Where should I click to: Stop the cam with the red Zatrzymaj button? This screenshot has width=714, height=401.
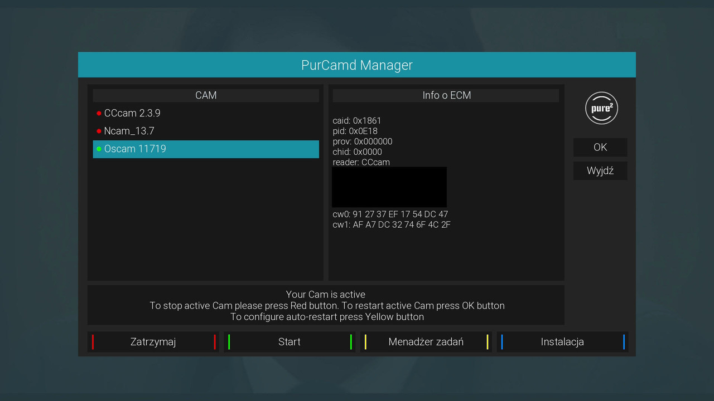pos(153,342)
